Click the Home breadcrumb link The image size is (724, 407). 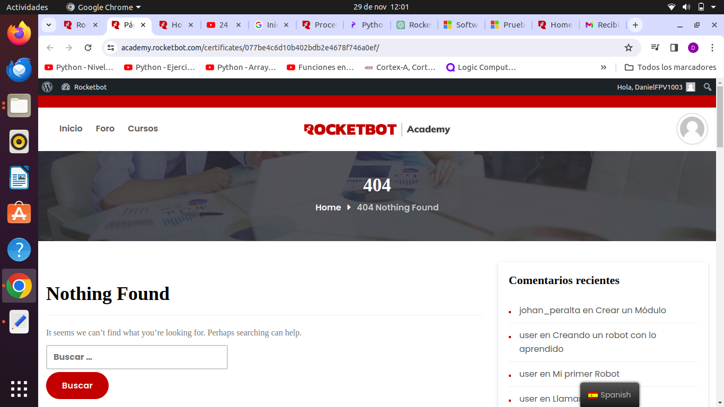point(328,208)
